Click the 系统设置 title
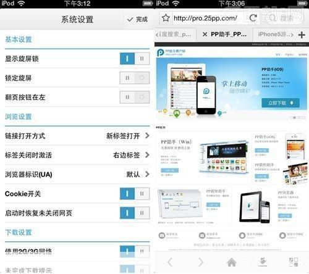This screenshot has height=274, width=309. click(x=77, y=20)
